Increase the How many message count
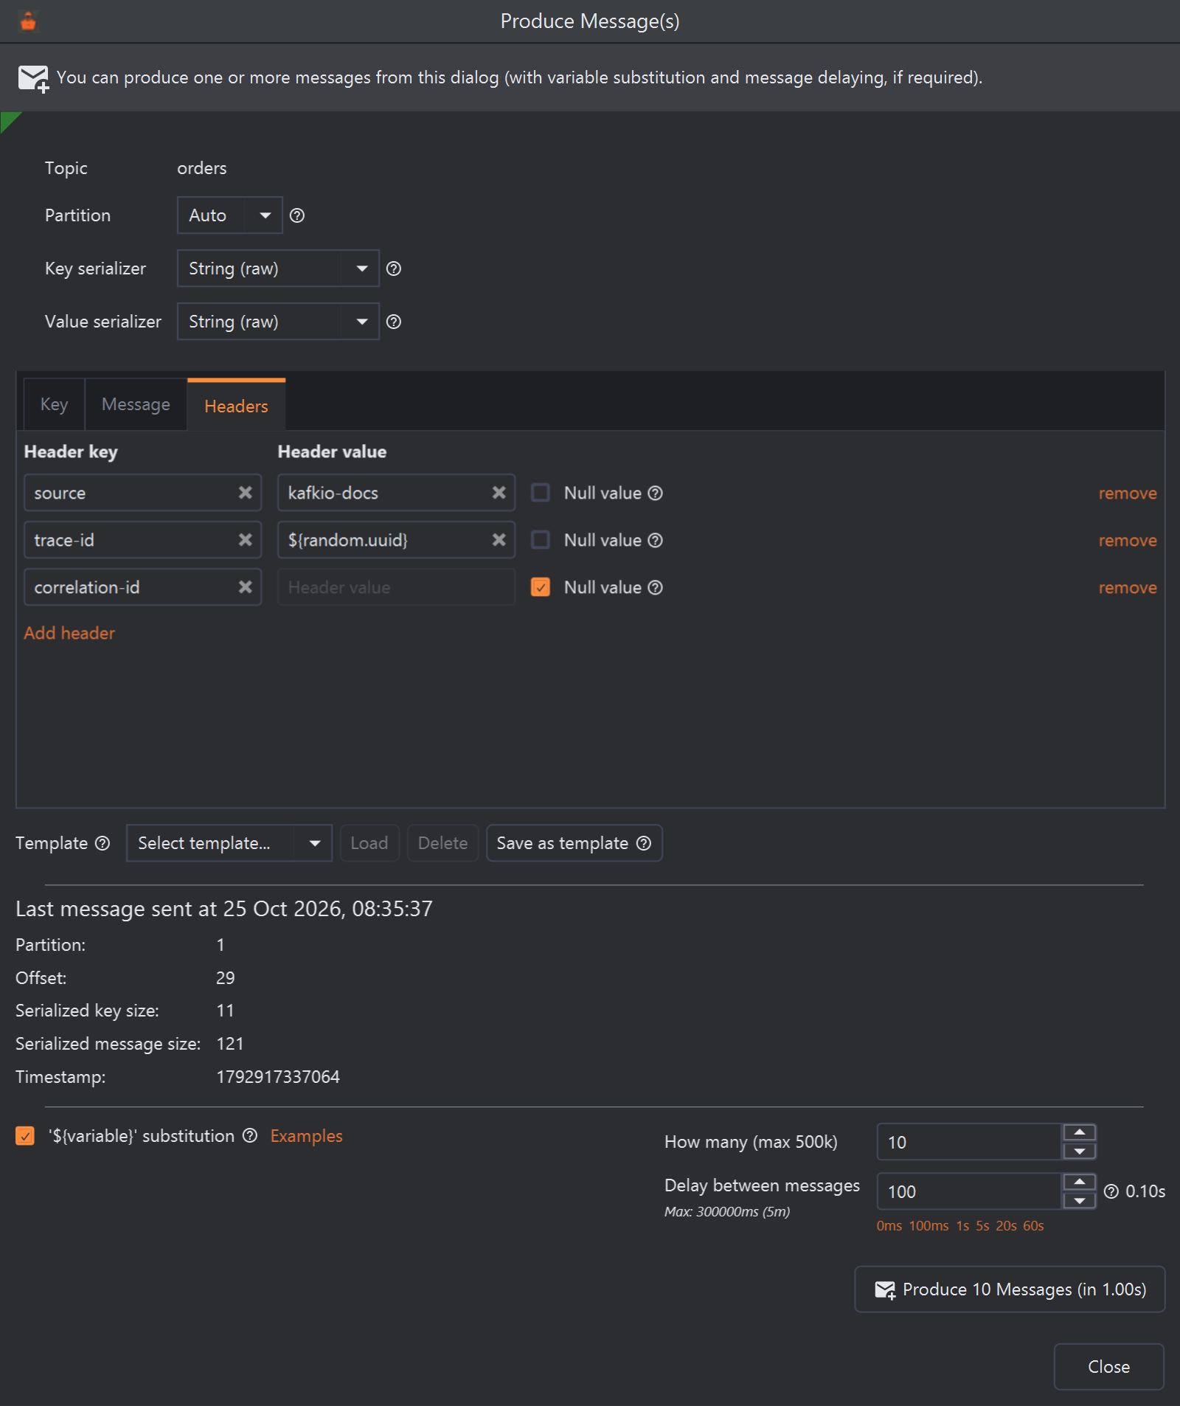 [x=1080, y=1132]
